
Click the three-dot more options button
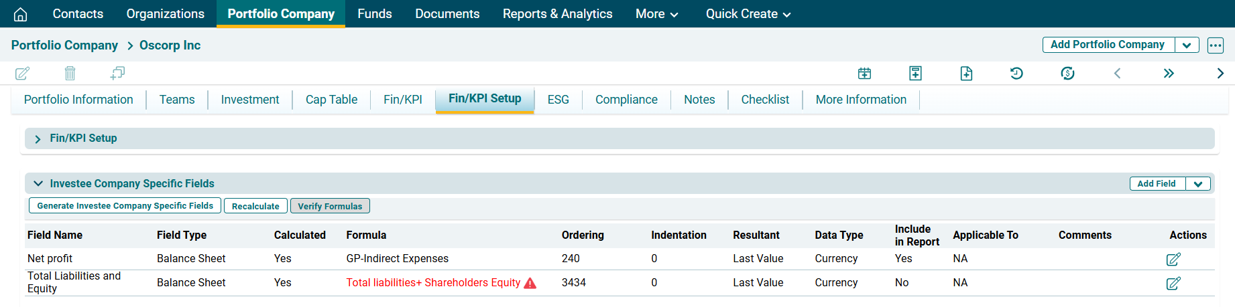coord(1215,45)
